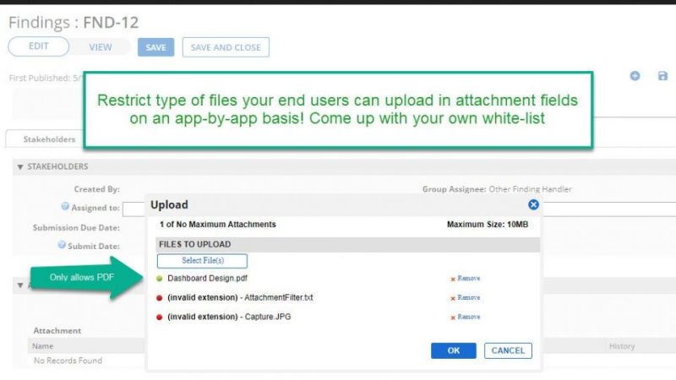The height and width of the screenshot is (380, 676).
Task: Click the blue plus add icon
Action: point(635,76)
